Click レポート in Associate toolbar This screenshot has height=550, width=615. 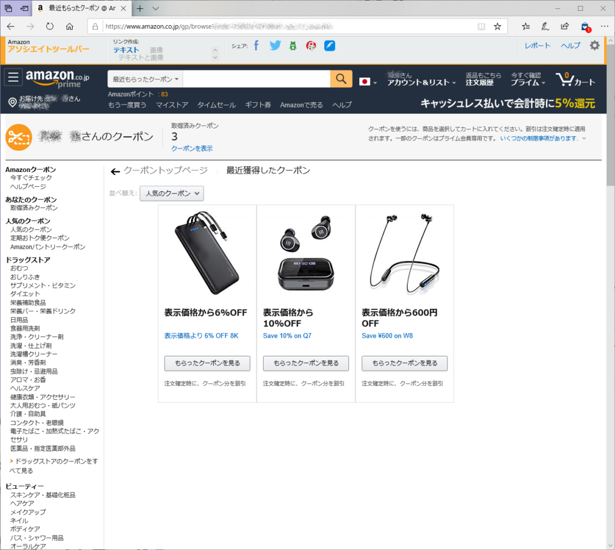pos(538,46)
